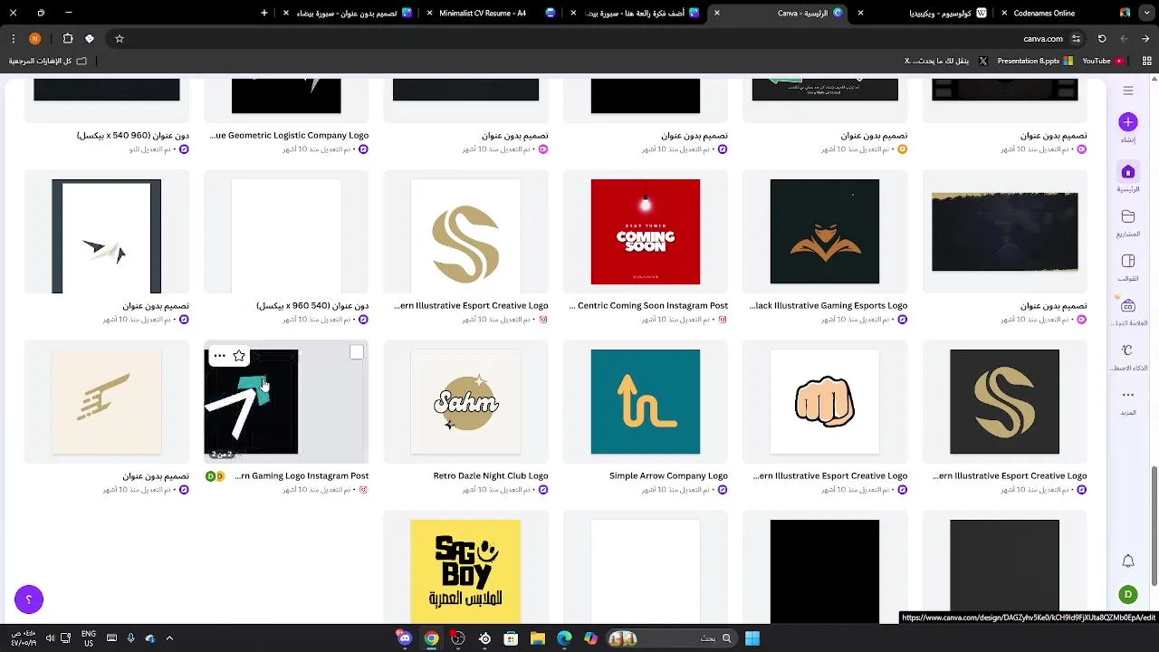Switch to the كولوسيوم ويكيبيديا browser tab

940,13
